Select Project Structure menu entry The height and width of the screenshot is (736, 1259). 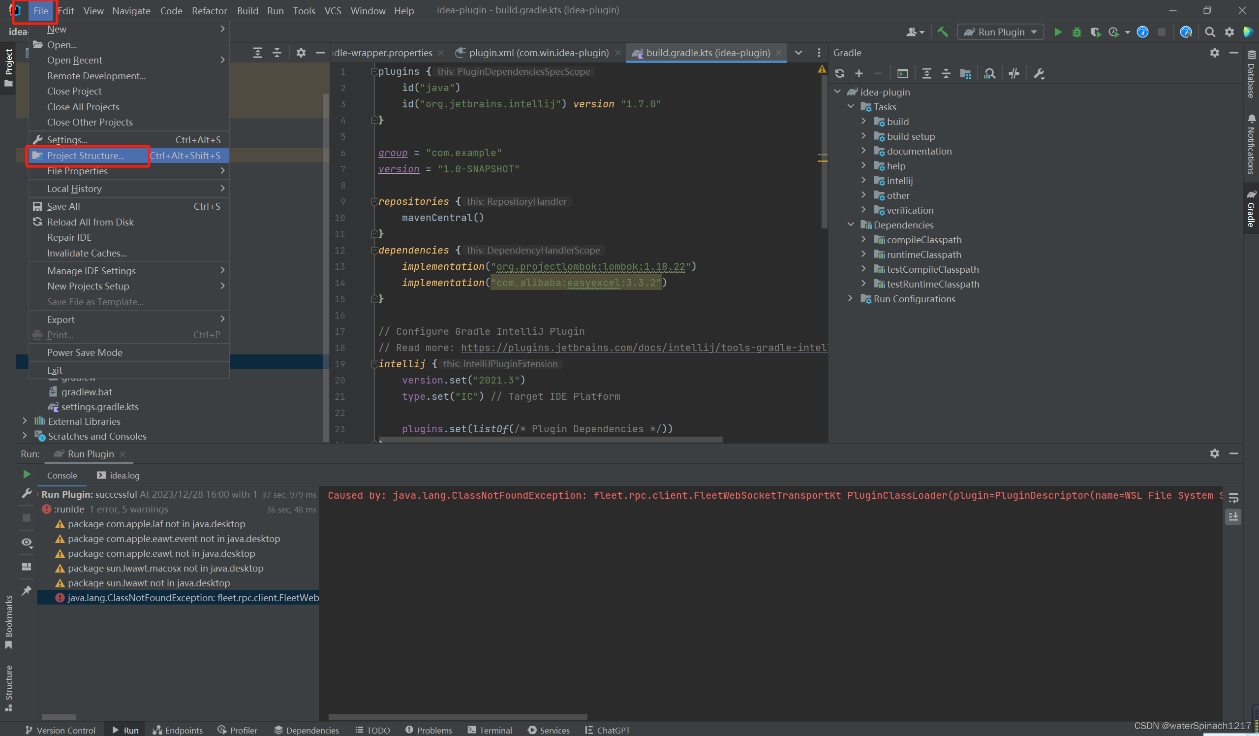coord(85,156)
